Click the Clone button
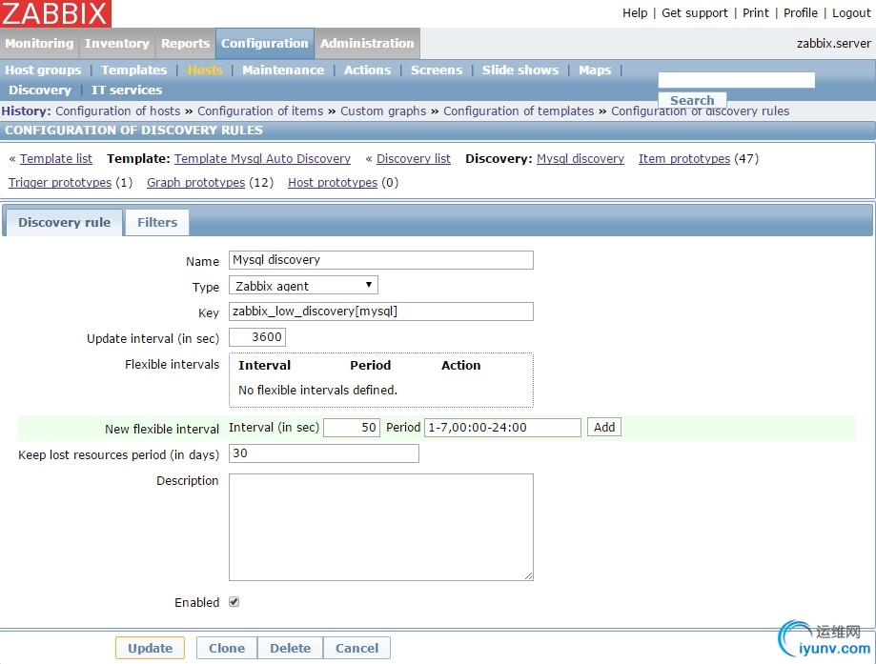 [x=227, y=648]
